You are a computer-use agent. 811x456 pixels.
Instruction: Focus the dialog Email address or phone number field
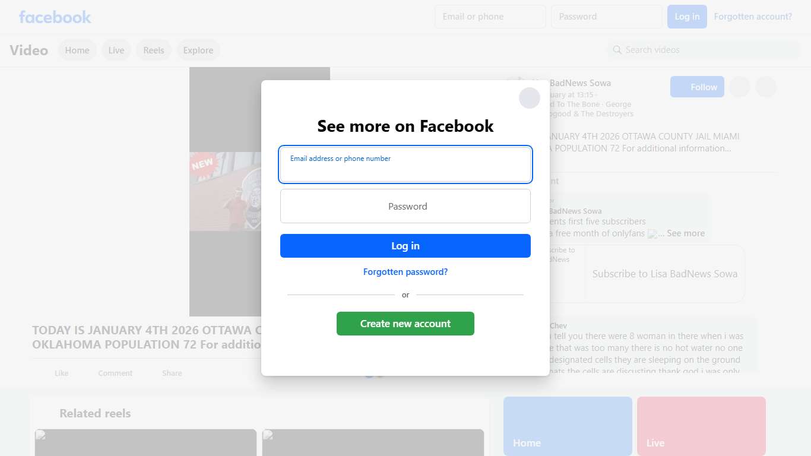tap(405, 164)
